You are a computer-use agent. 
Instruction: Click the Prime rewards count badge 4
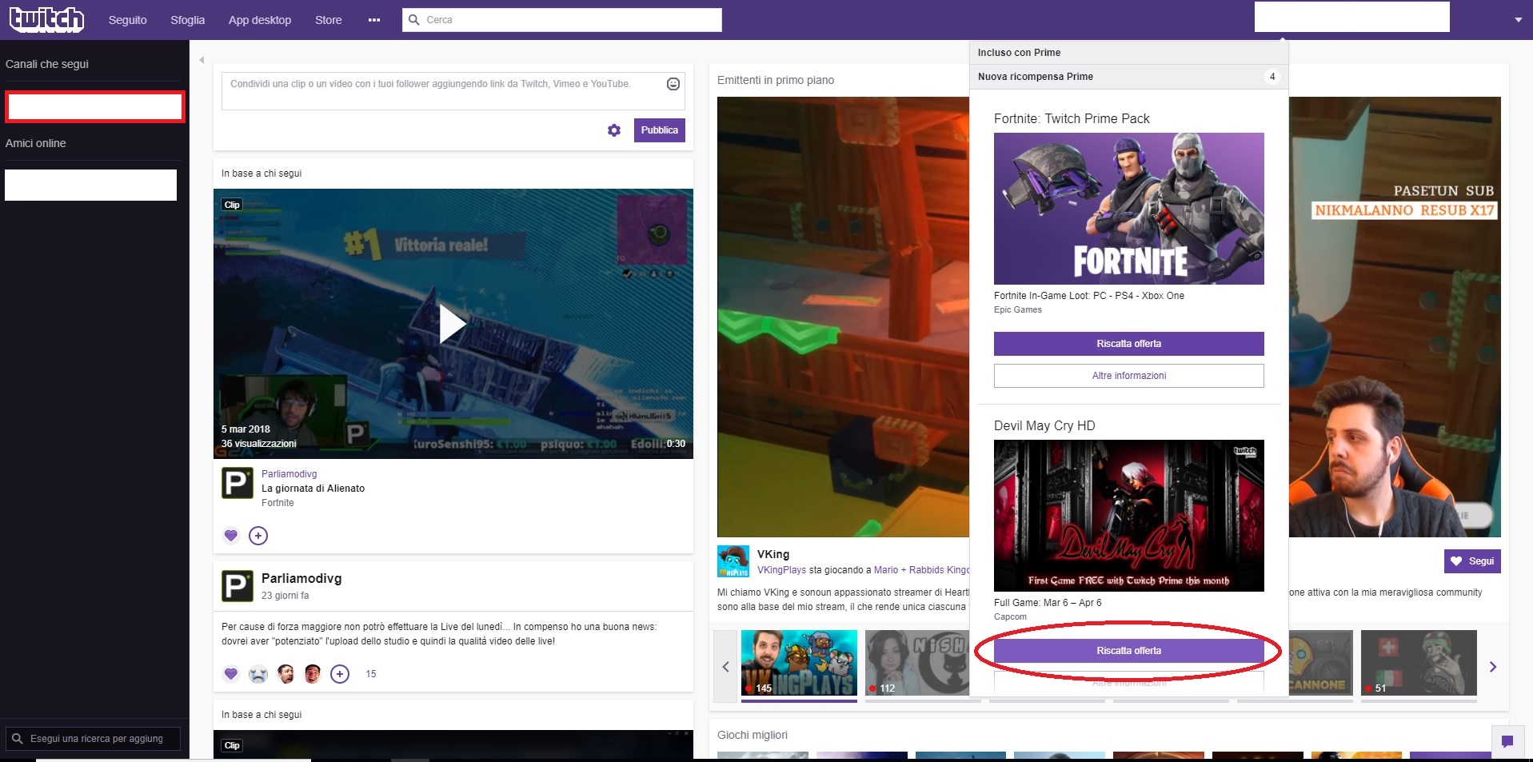[1272, 77]
